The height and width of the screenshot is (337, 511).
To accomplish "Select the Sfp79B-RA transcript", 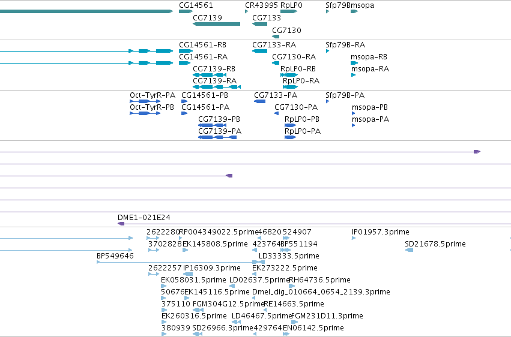I will coord(345,44).
